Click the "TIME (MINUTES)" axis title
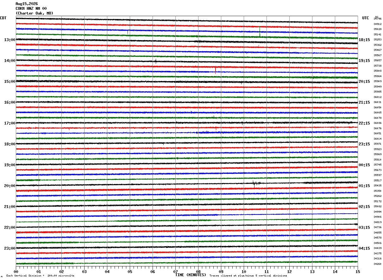 coord(191,275)
